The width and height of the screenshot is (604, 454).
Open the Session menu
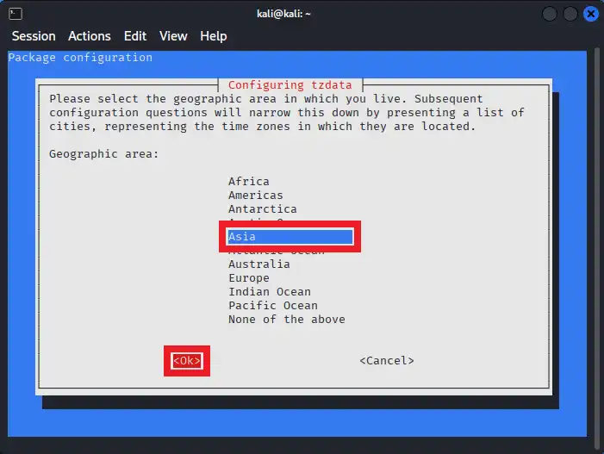(34, 36)
